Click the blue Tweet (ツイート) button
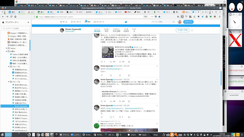This screenshot has width=244, height=137. point(188,22)
